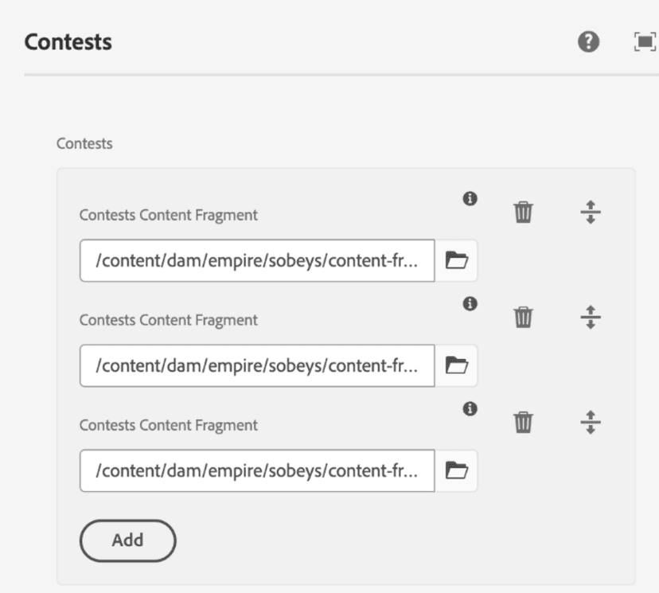Open path browser for third content fragment

click(x=456, y=471)
